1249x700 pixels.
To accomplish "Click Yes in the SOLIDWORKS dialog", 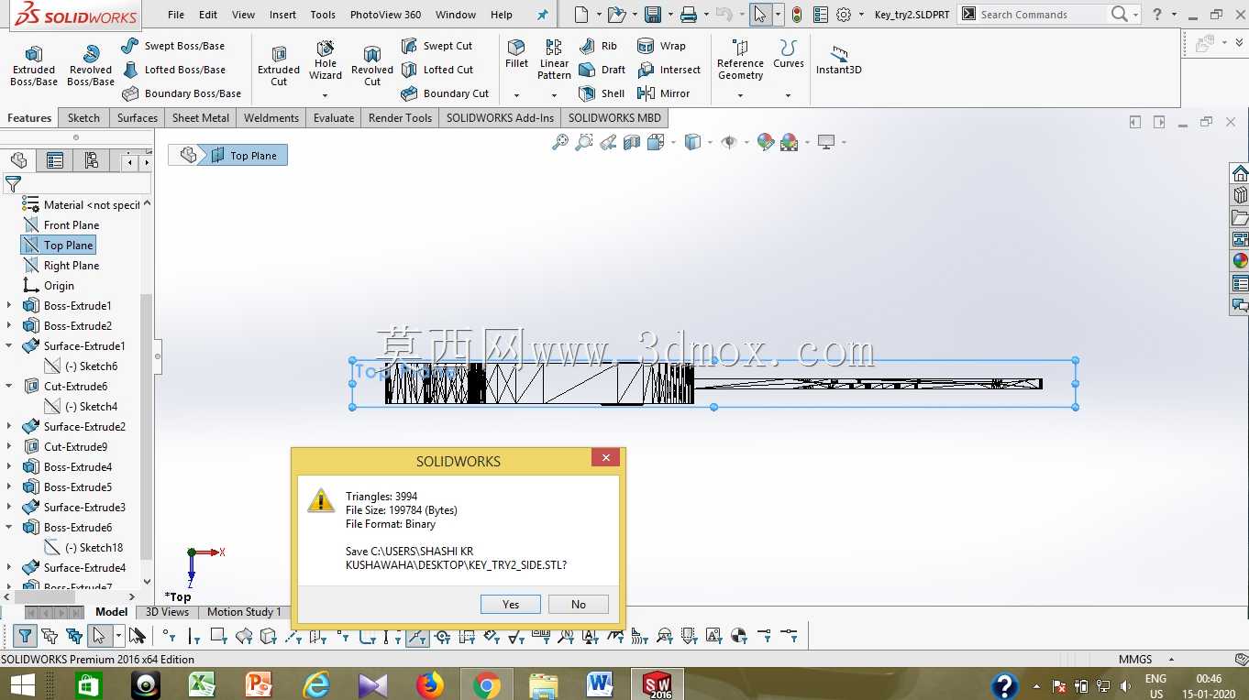I will tap(511, 605).
